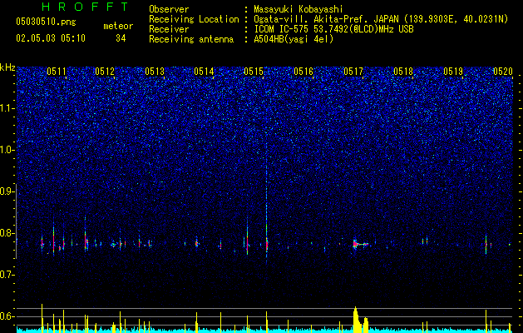Click the Receiving Location label

click(194, 19)
